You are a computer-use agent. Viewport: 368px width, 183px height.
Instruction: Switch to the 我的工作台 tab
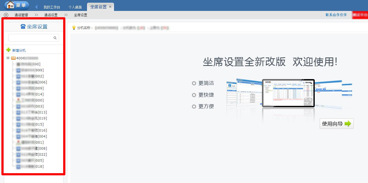click(x=51, y=7)
